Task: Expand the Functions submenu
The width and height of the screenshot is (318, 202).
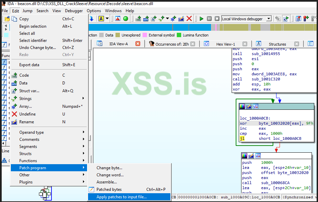Action: tap(83, 160)
